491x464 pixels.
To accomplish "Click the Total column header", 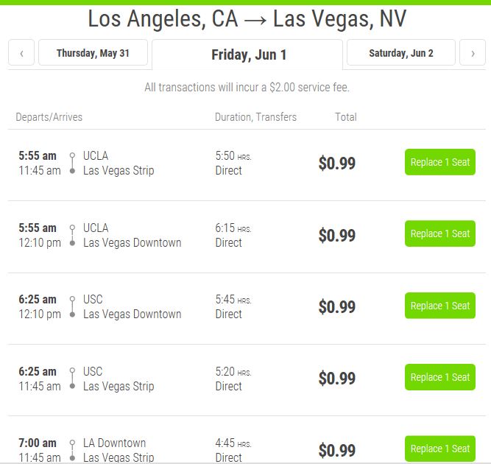I will pyautogui.click(x=345, y=117).
